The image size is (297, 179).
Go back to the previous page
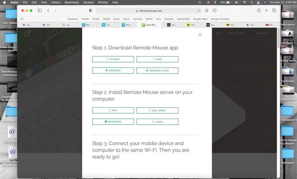48,11
